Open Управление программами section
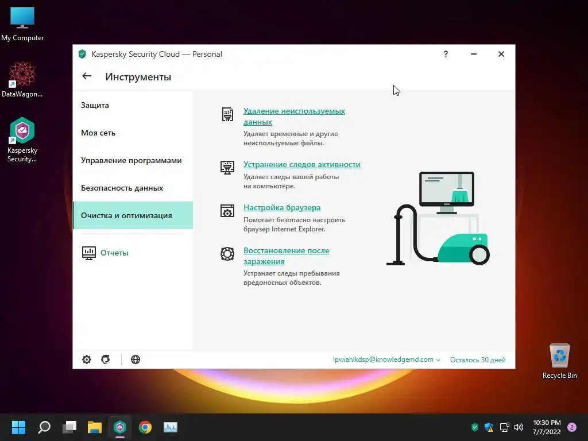 [133, 161]
